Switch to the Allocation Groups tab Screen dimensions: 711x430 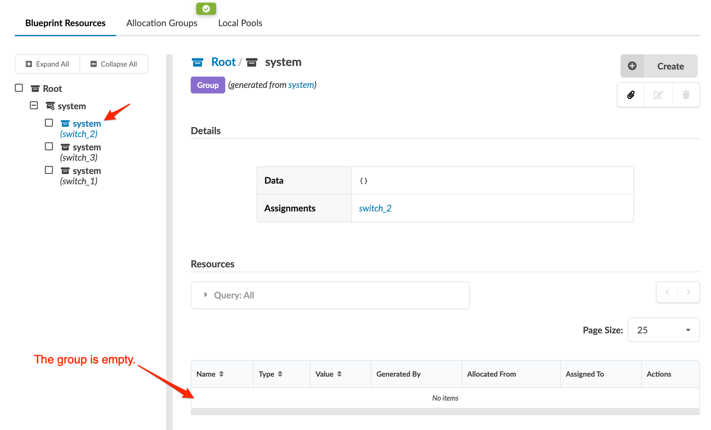[x=162, y=23]
